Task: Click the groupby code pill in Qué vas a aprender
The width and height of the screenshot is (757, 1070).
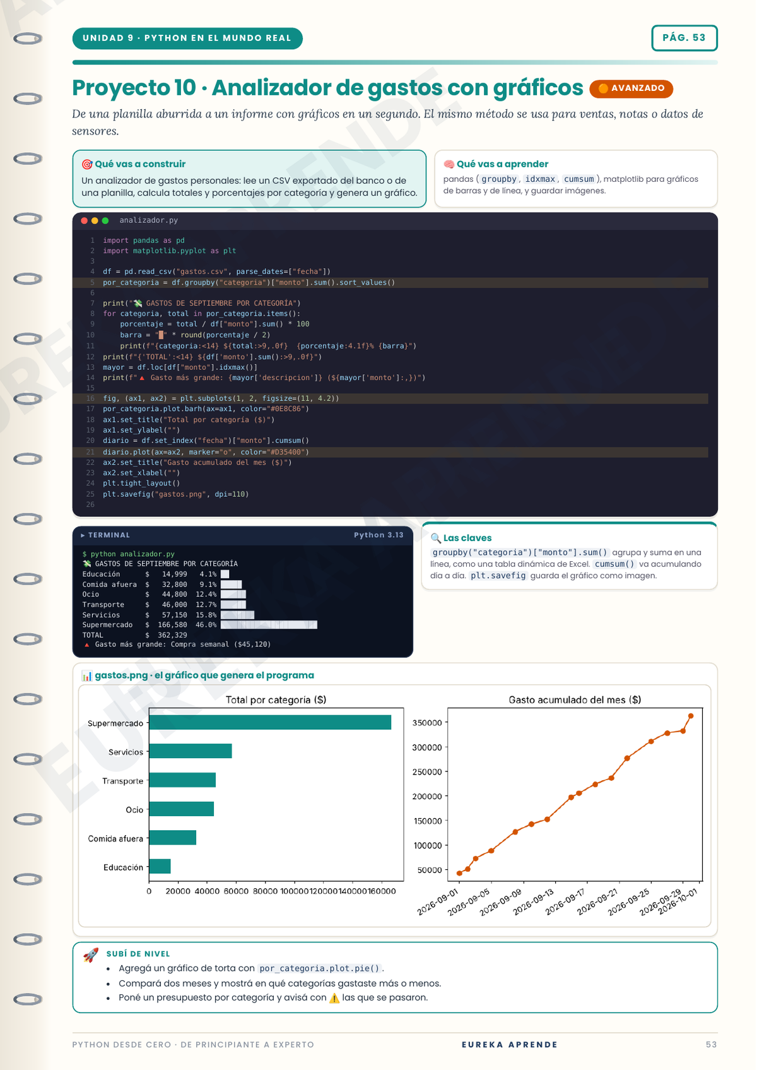Action: coord(499,179)
